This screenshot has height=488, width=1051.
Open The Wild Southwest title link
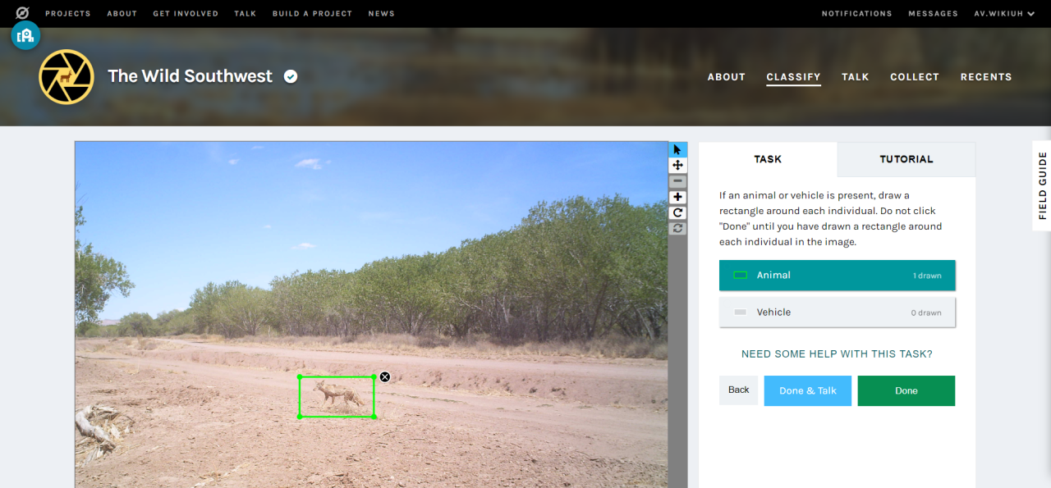(x=190, y=76)
